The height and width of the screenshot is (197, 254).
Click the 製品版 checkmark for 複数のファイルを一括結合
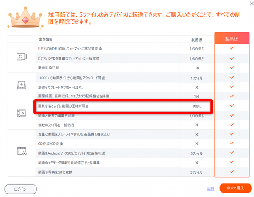[232, 125]
